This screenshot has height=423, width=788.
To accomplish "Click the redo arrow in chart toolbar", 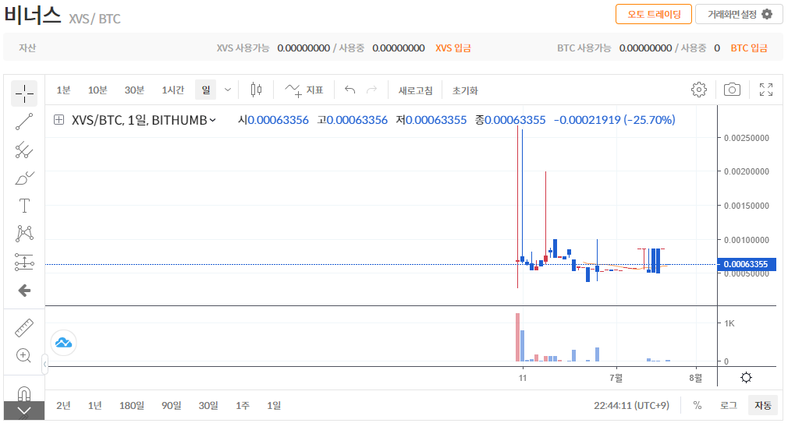I will point(372,90).
